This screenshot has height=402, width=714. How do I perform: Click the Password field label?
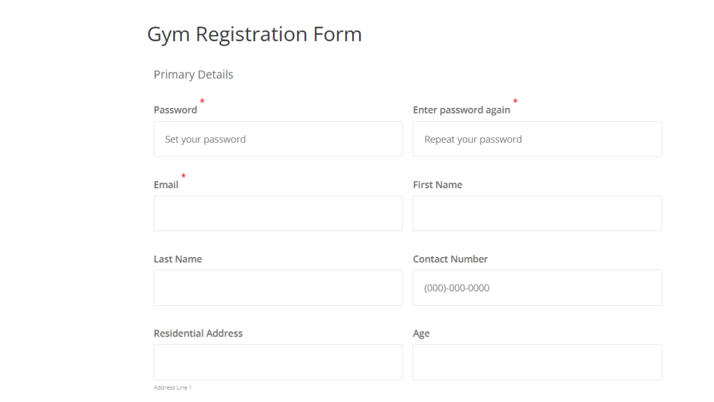tap(175, 109)
